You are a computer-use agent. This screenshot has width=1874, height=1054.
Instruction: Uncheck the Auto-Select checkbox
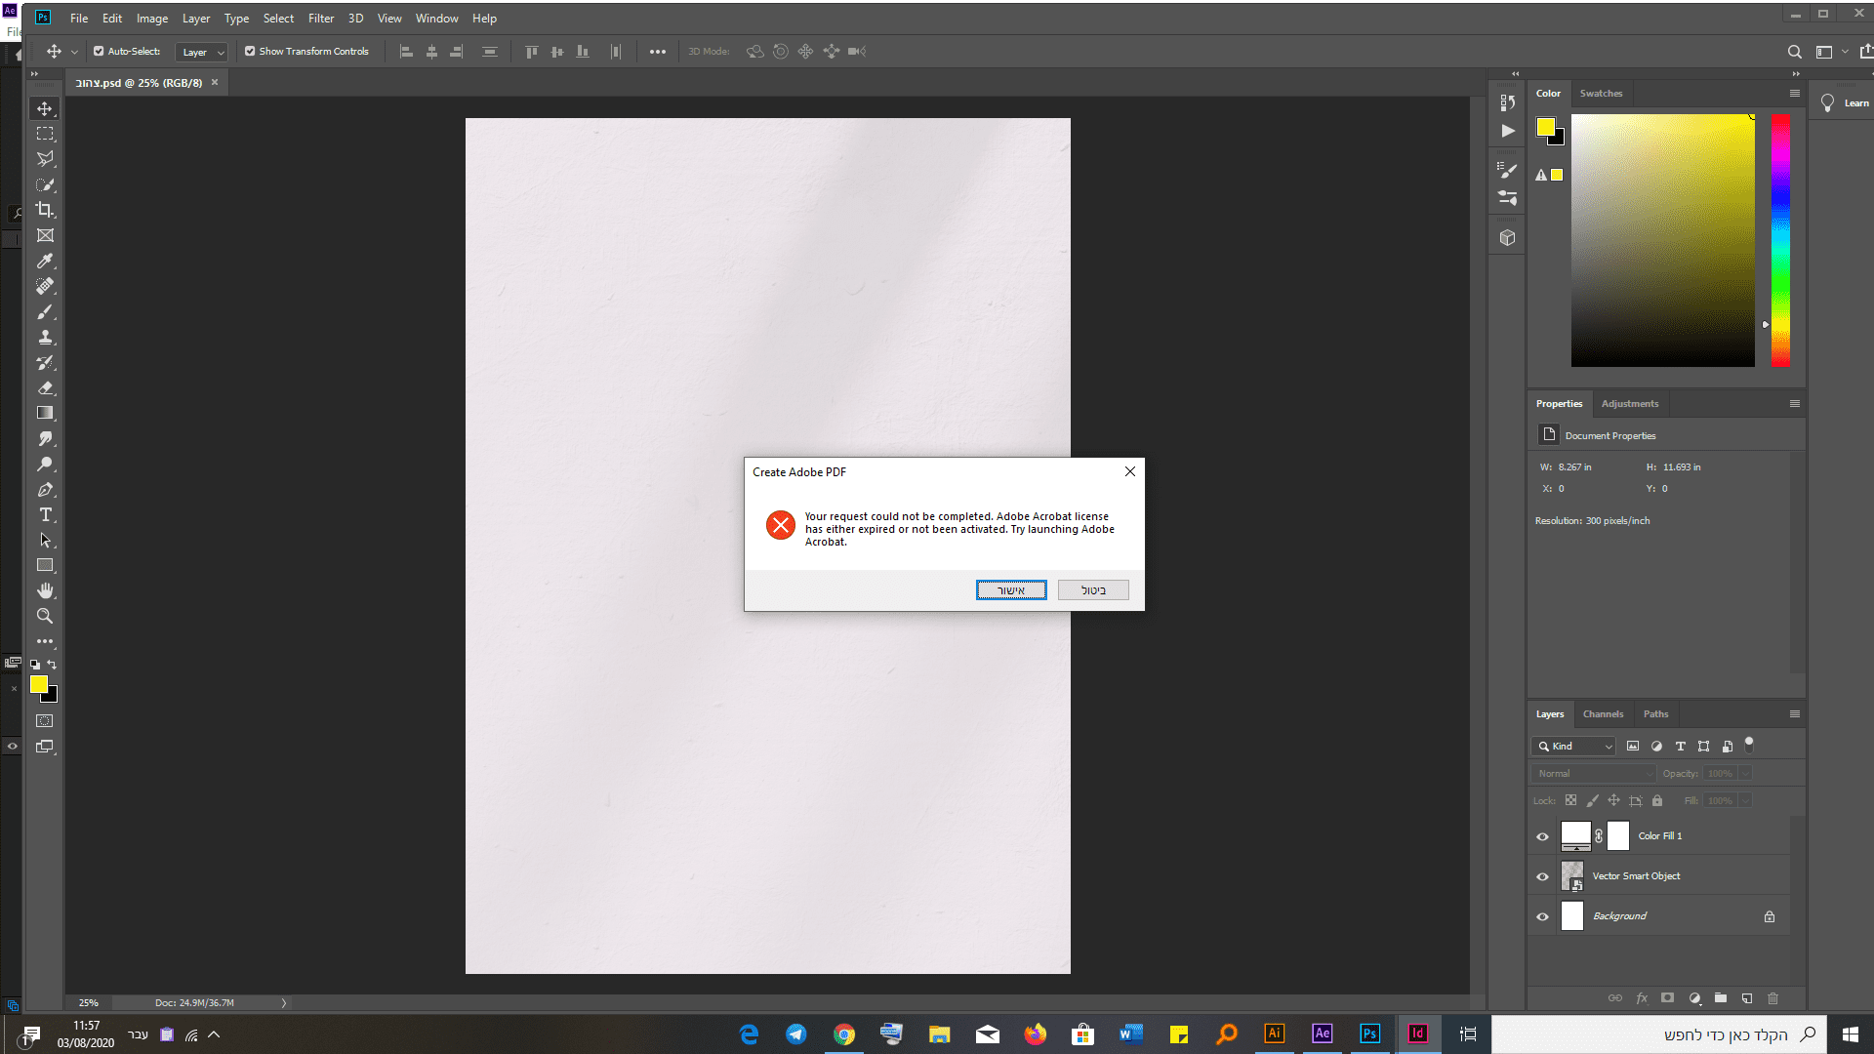99,52
